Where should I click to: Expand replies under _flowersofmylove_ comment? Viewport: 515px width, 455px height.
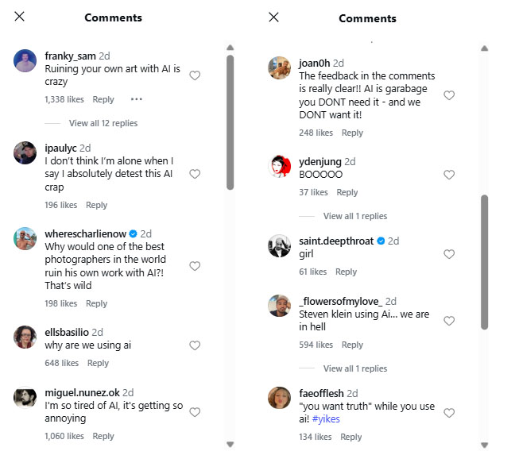[355, 368]
